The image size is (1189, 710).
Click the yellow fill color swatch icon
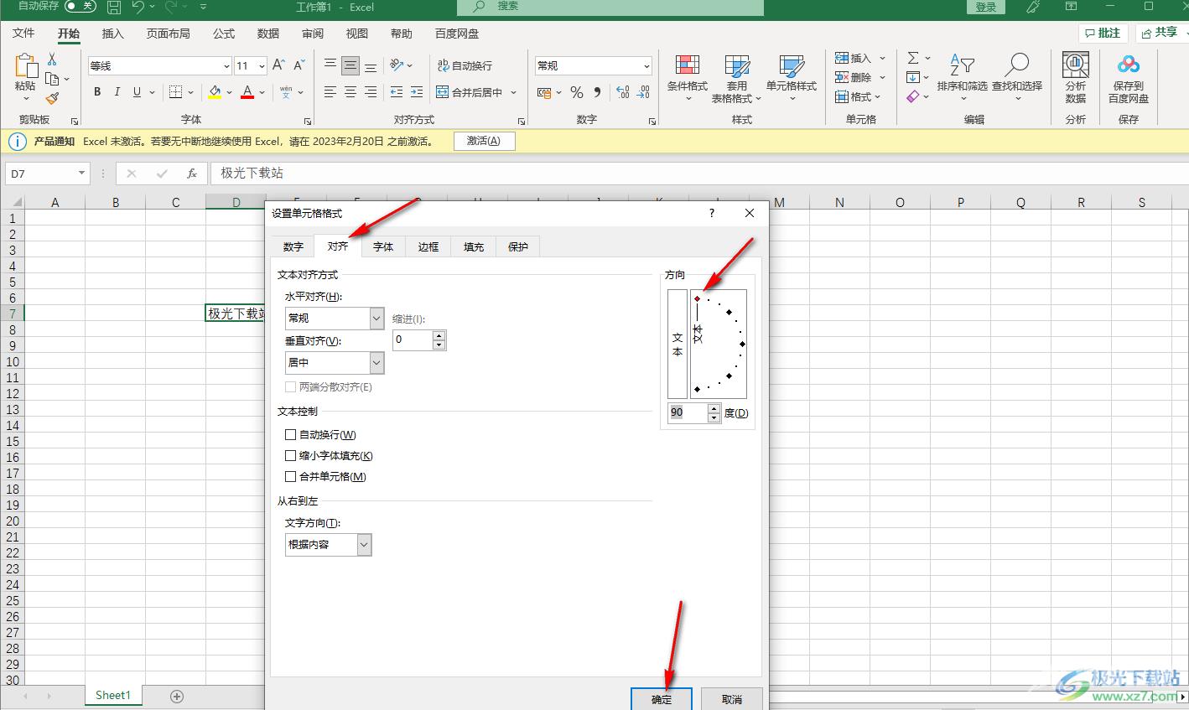tap(215, 92)
